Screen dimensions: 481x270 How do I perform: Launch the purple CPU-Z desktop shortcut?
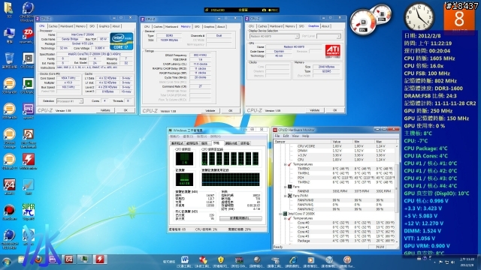tap(28, 111)
